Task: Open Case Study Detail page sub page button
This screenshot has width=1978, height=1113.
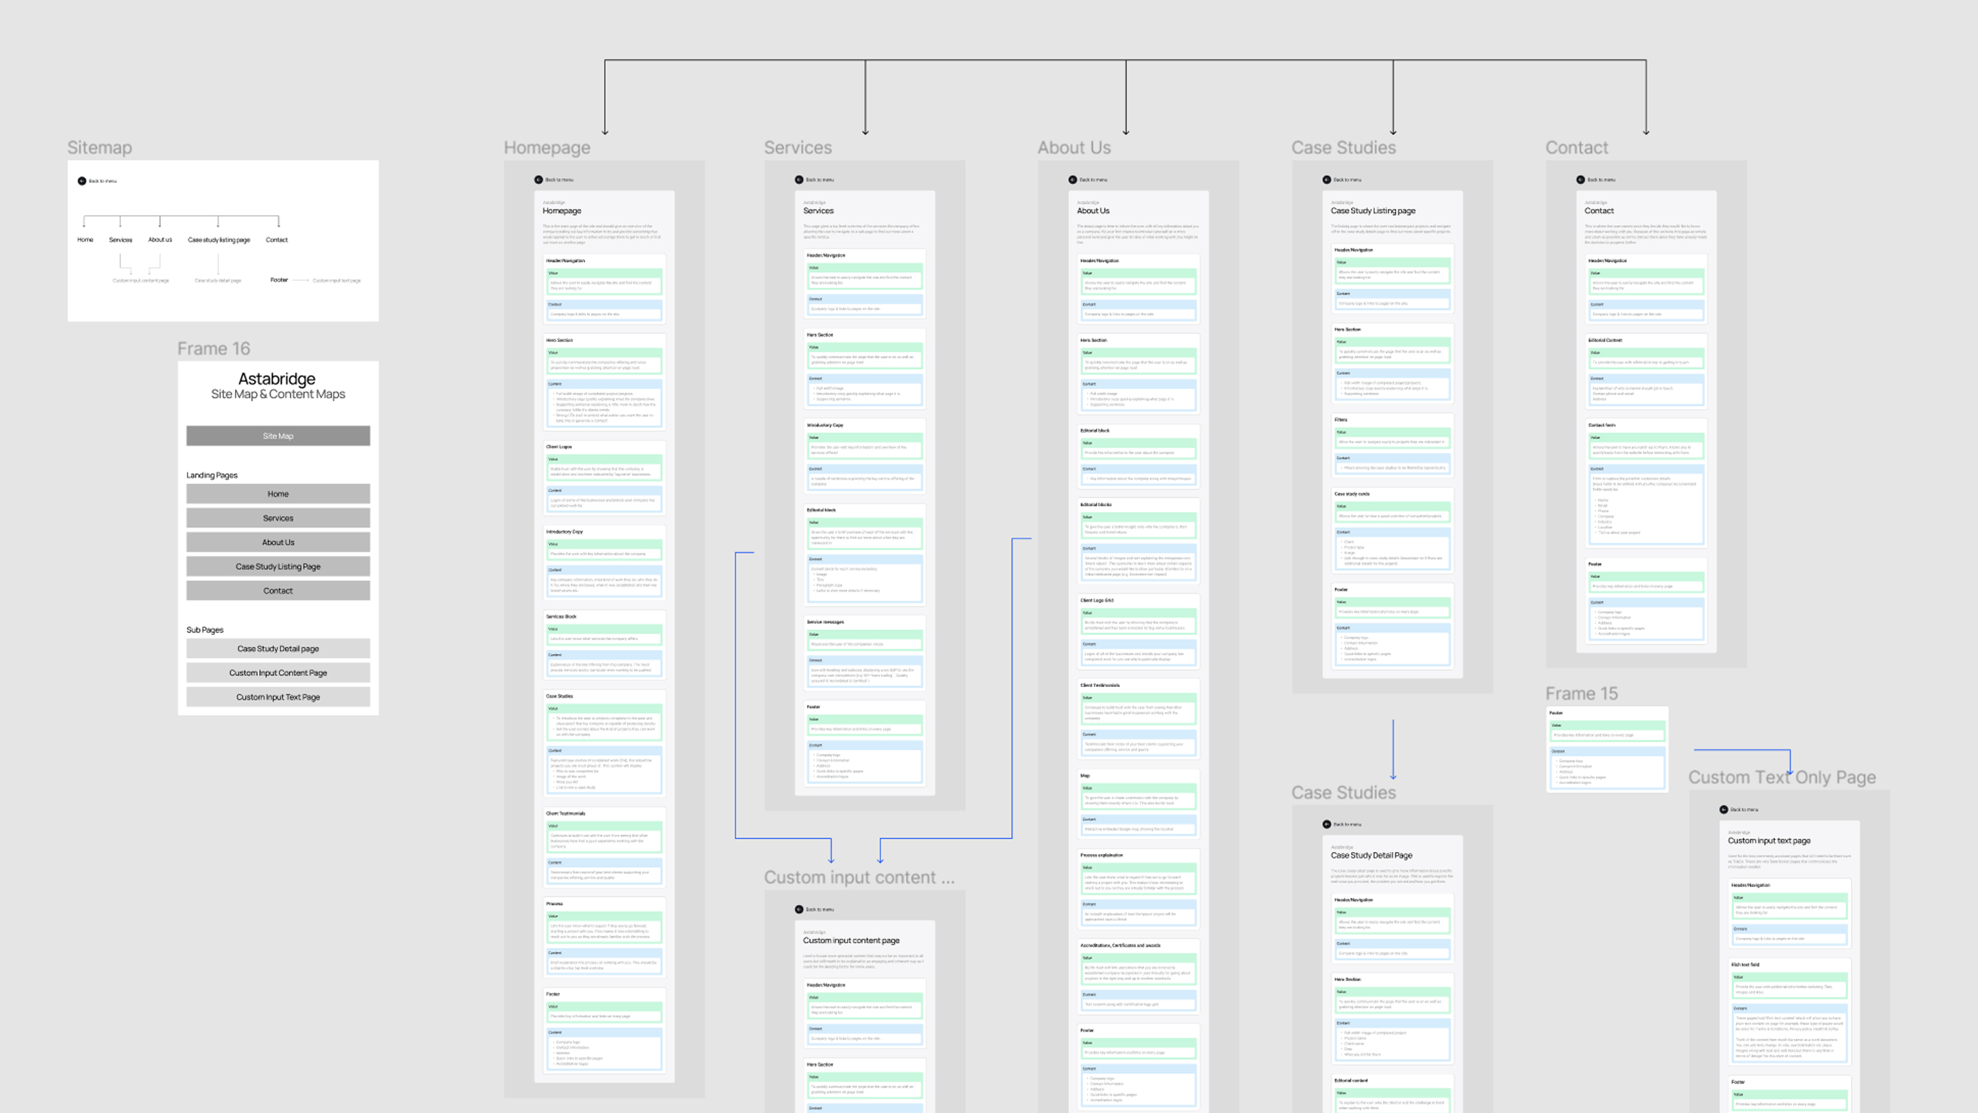Action: (278, 649)
